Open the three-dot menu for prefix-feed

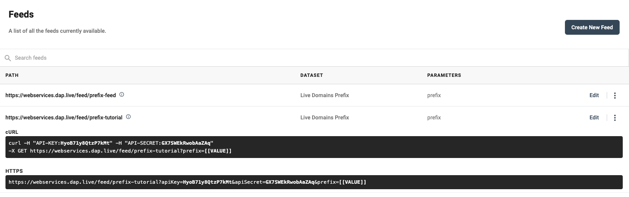coord(615,96)
